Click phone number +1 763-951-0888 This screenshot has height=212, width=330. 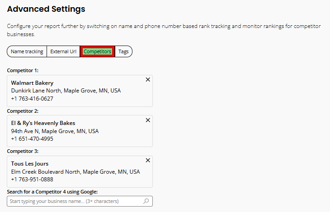[32, 180]
